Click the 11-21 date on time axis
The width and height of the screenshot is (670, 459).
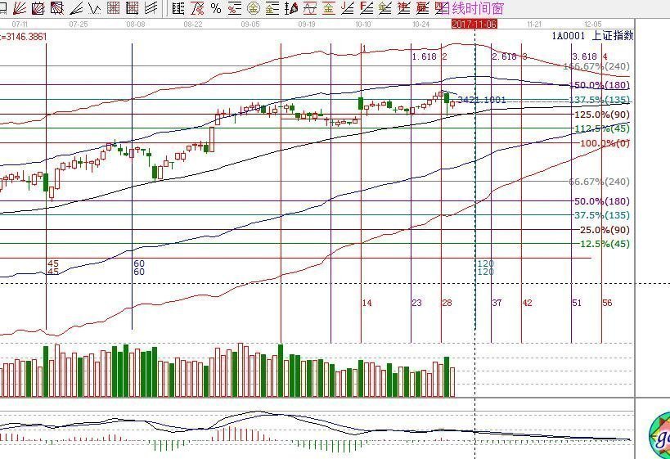[x=534, y=25]
